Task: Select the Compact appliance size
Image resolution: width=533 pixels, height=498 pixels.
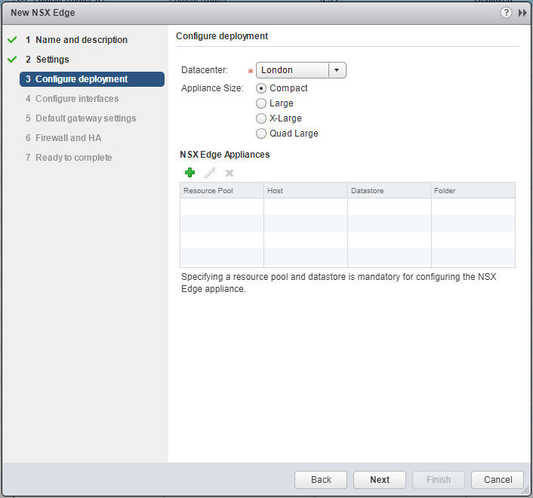Action: click(262, 88)
